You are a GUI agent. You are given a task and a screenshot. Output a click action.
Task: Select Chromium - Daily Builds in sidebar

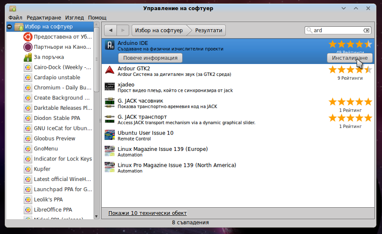click(62, 87)
